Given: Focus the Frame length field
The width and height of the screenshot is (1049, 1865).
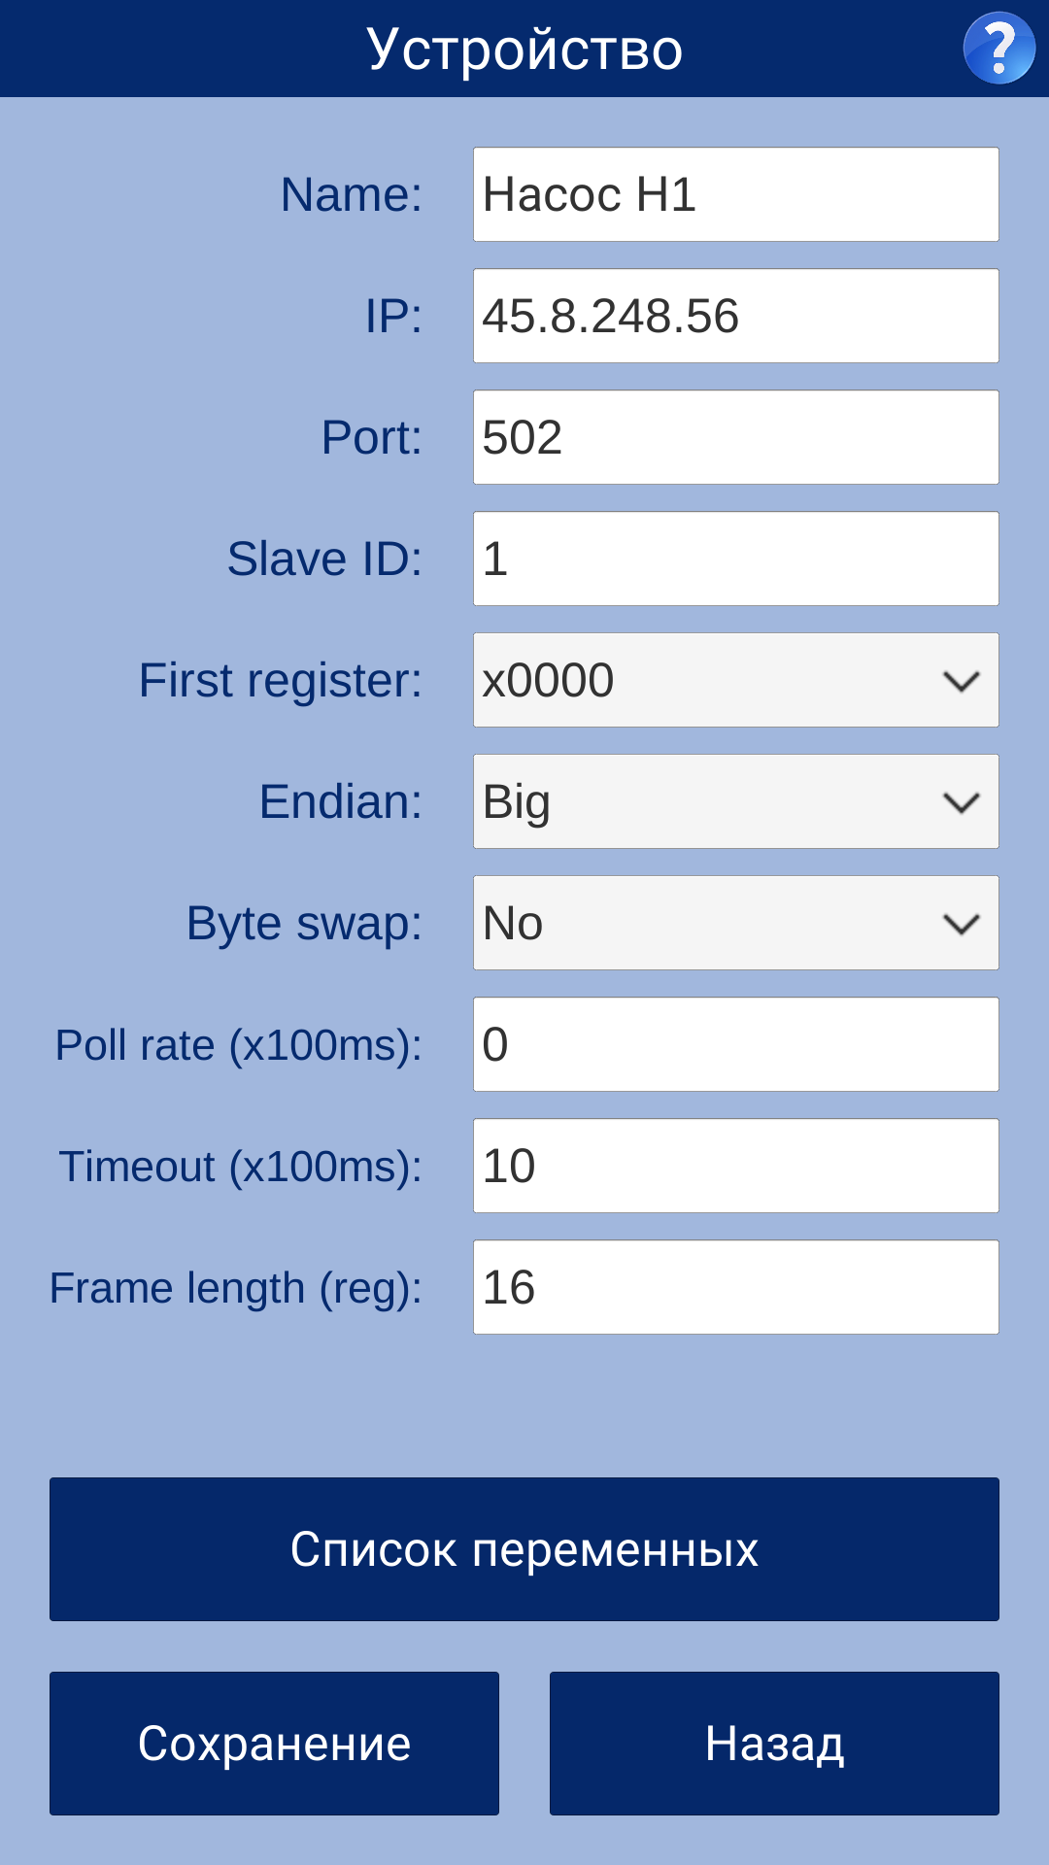Looking at the screenshot, I should [735, 1287].
